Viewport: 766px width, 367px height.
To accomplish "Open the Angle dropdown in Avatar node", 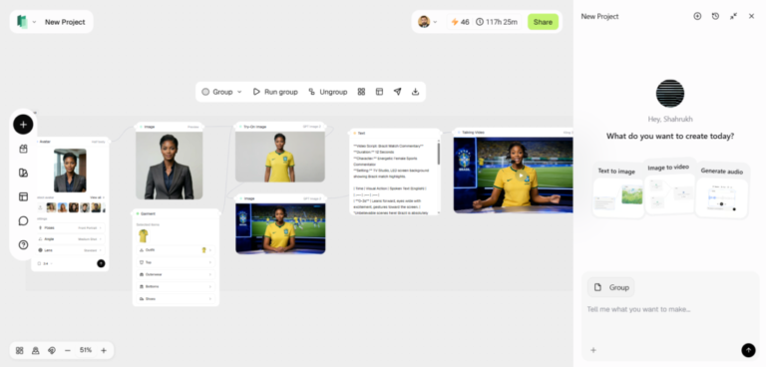I will tap(71, 239).
